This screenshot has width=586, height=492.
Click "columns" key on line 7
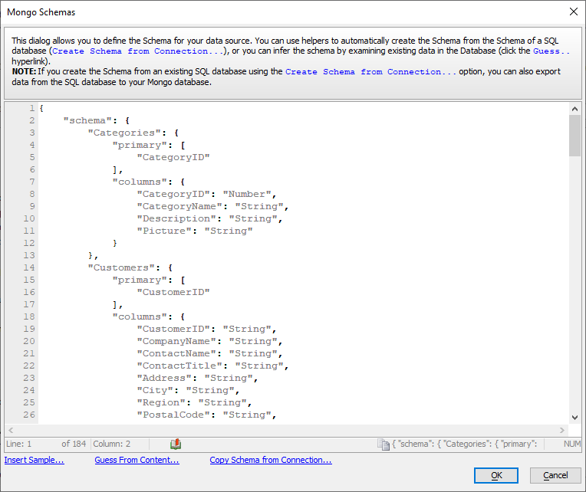[140, 182]
